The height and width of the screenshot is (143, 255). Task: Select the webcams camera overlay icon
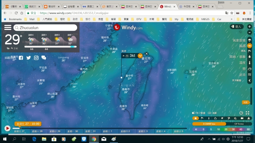tap(242, 118)
